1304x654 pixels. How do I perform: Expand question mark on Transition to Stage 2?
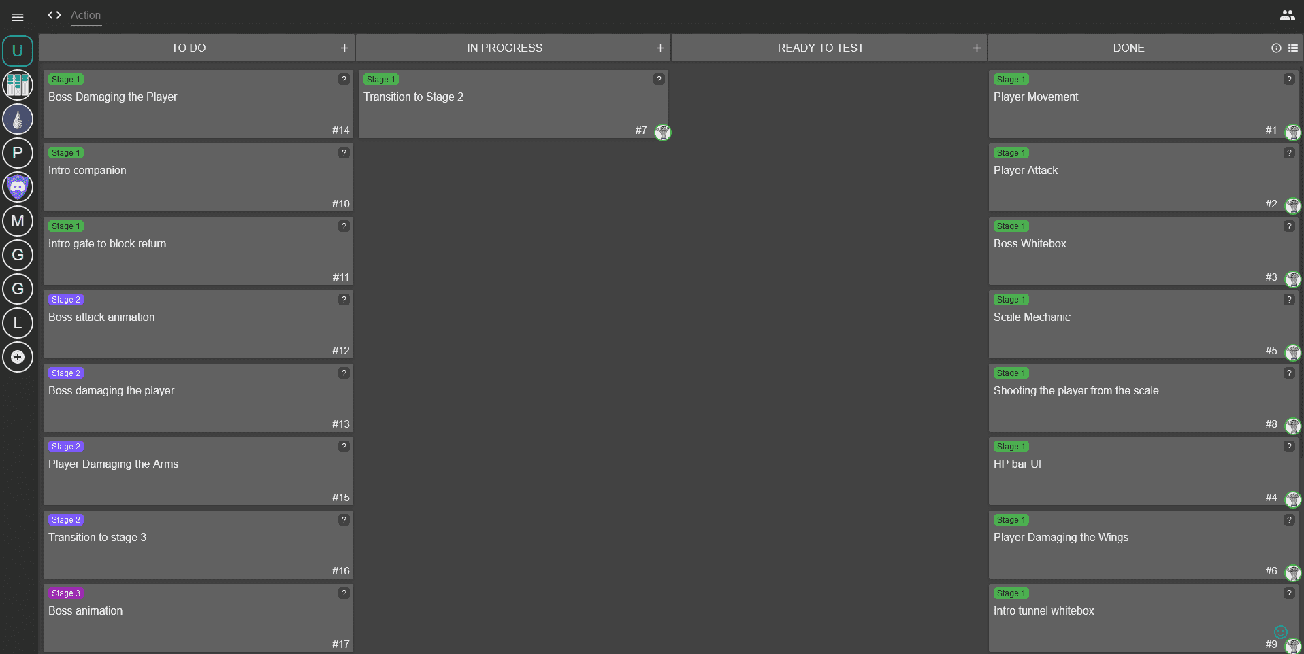(x=659, y=80)
